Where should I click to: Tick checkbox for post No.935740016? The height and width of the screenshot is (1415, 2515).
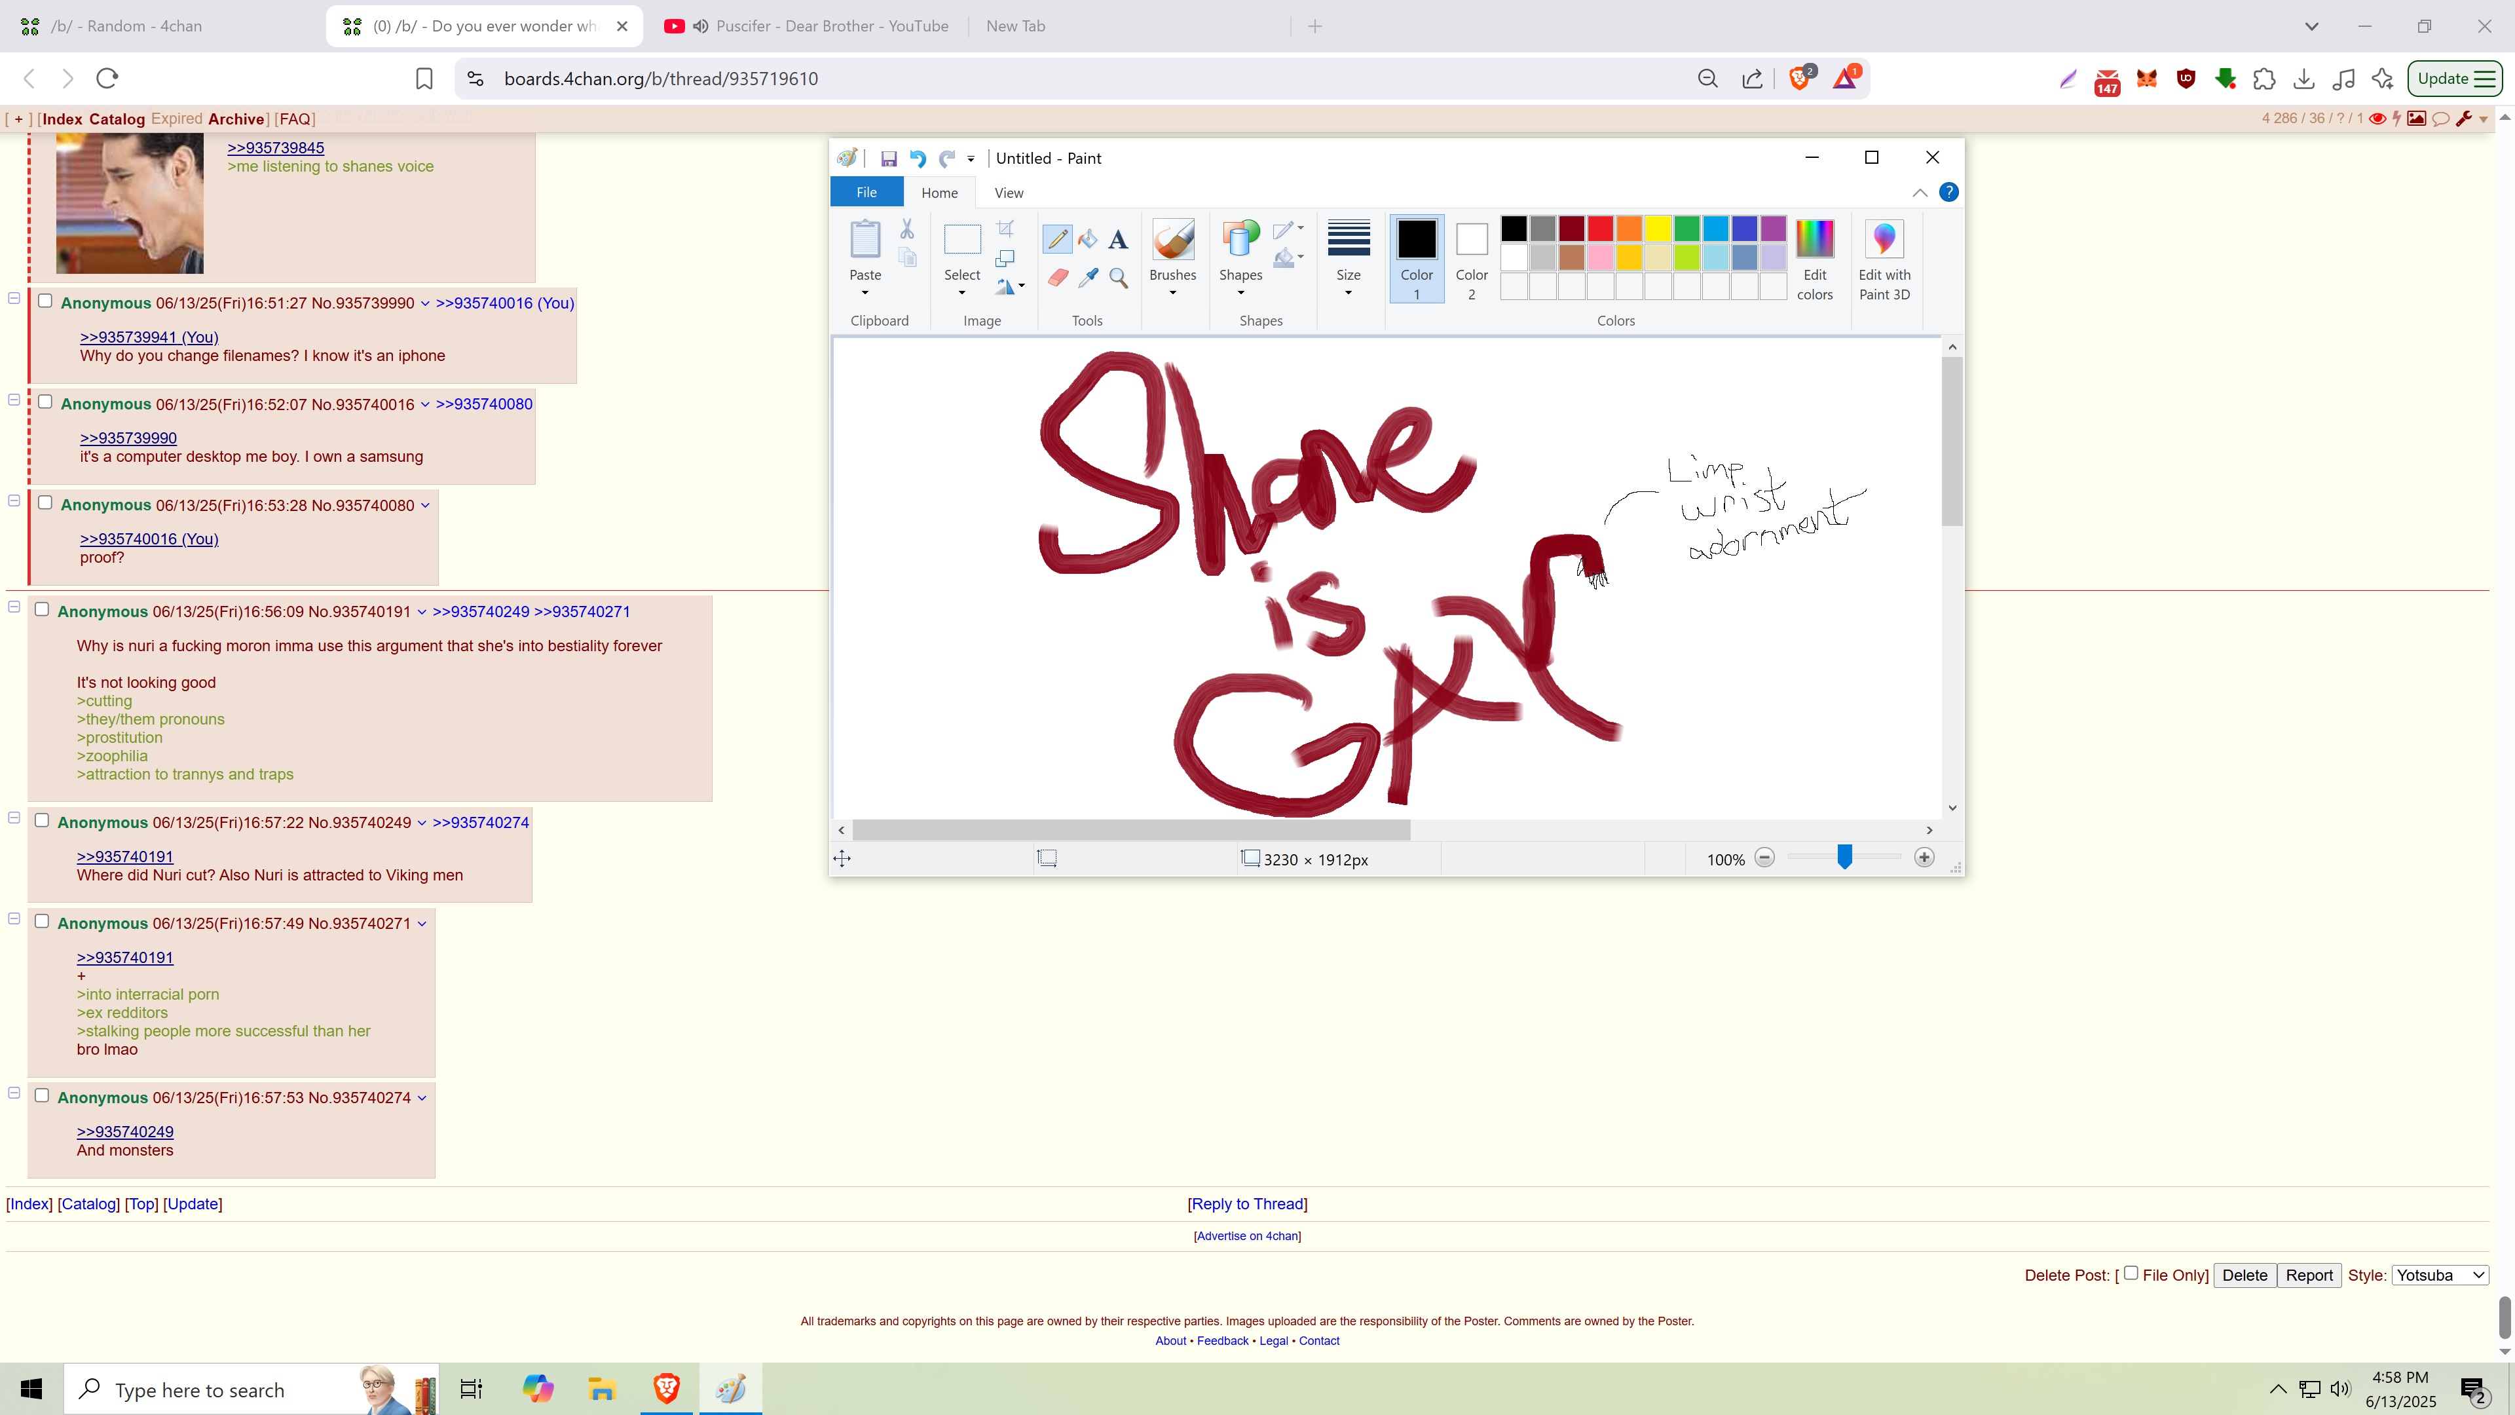pos(45,402)
